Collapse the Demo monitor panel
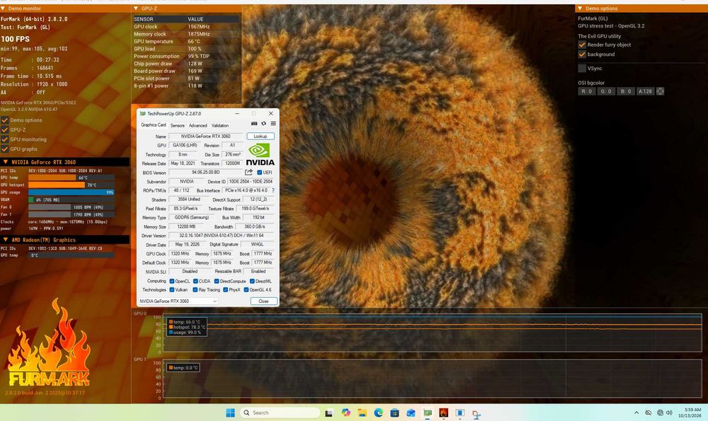 pyautogui.click(x=3, y=8)
